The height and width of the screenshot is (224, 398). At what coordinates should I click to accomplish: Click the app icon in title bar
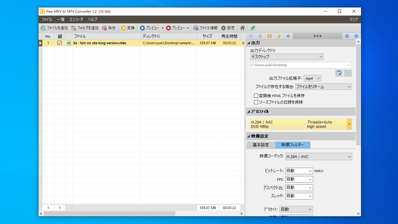(42, 12)
